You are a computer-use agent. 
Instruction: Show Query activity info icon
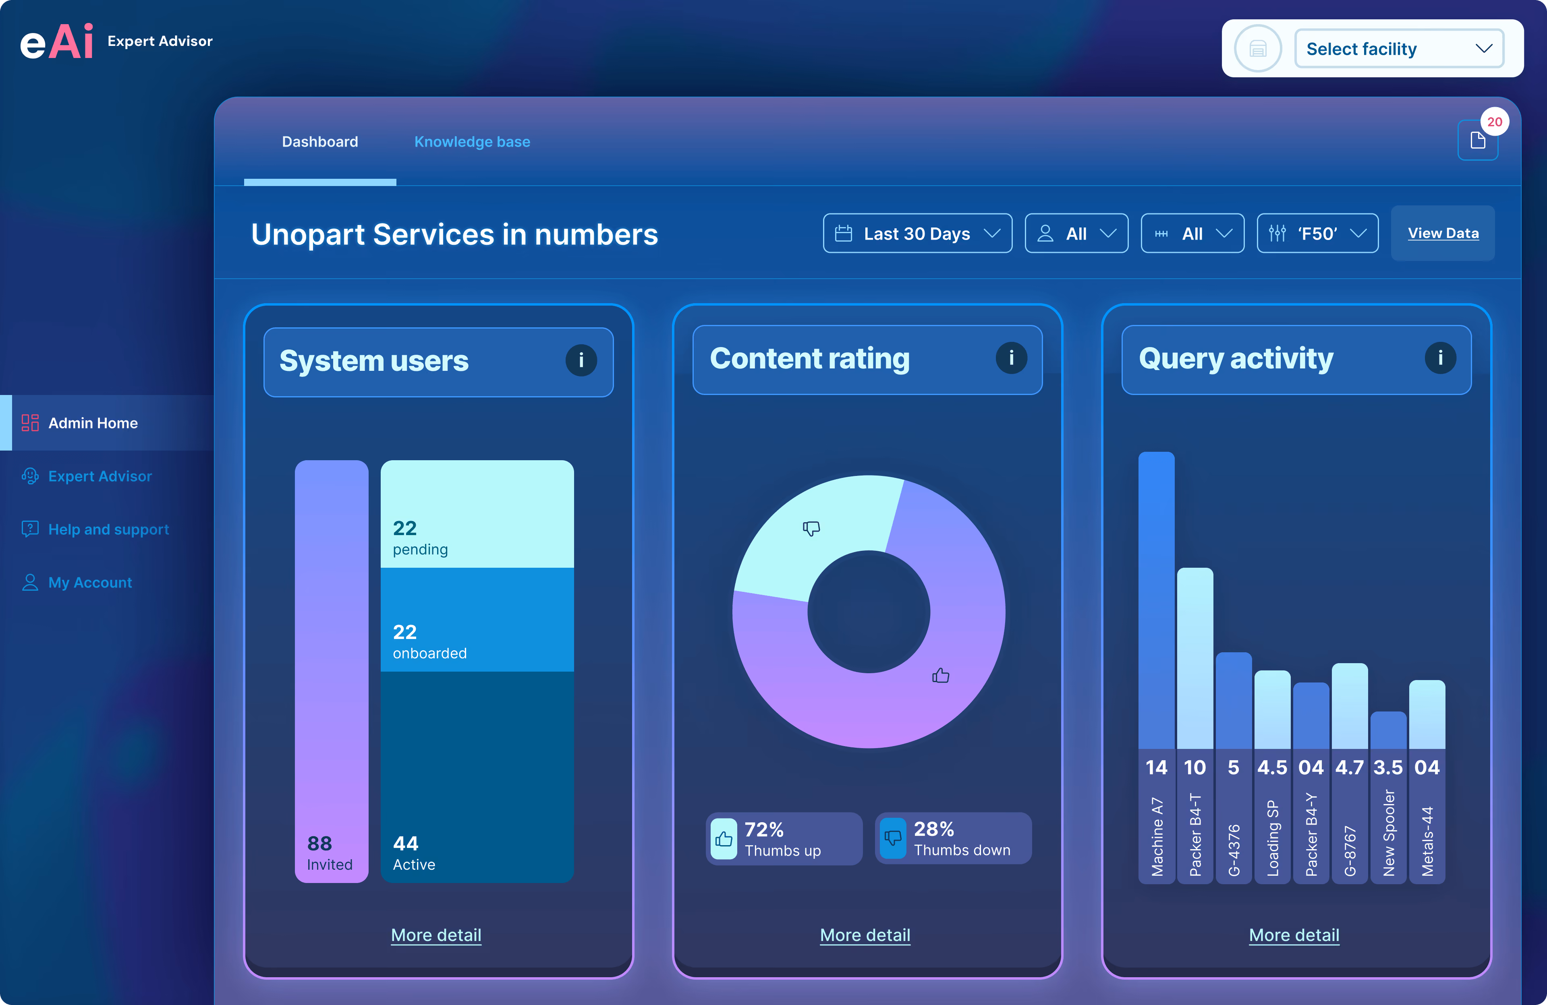coord(1440,358)
